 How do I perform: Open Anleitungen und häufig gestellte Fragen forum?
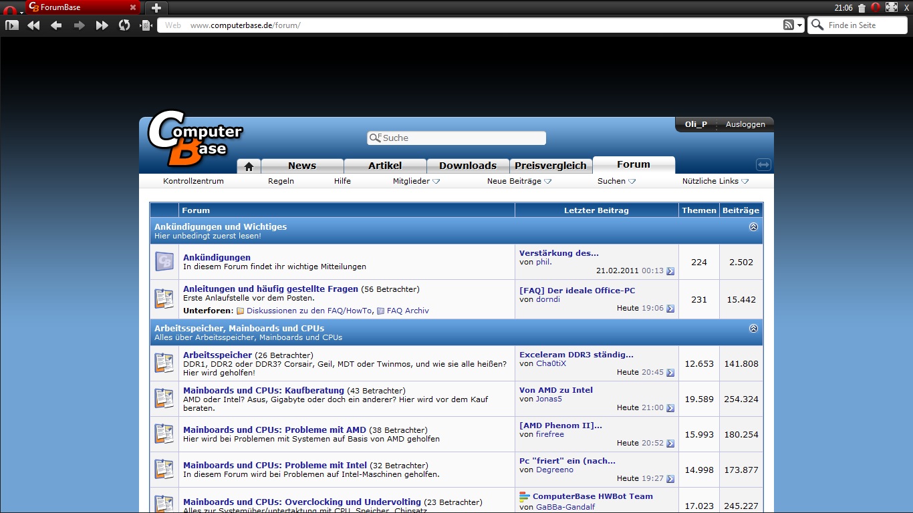point(271,289)
